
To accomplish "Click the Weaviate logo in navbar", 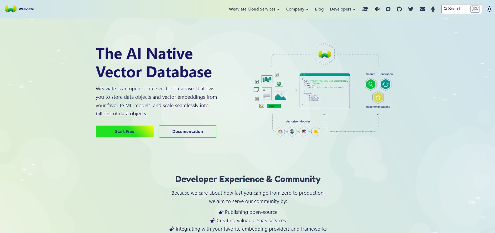I will (19, 9).
